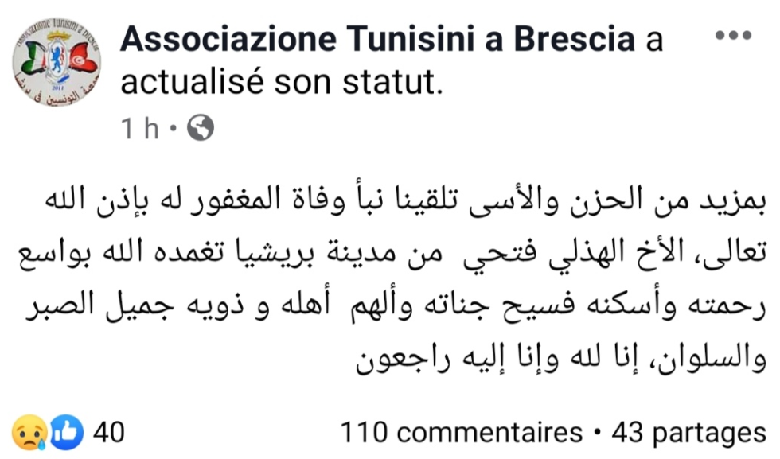Click the Tunisian flag in the logo

(80, 59)
